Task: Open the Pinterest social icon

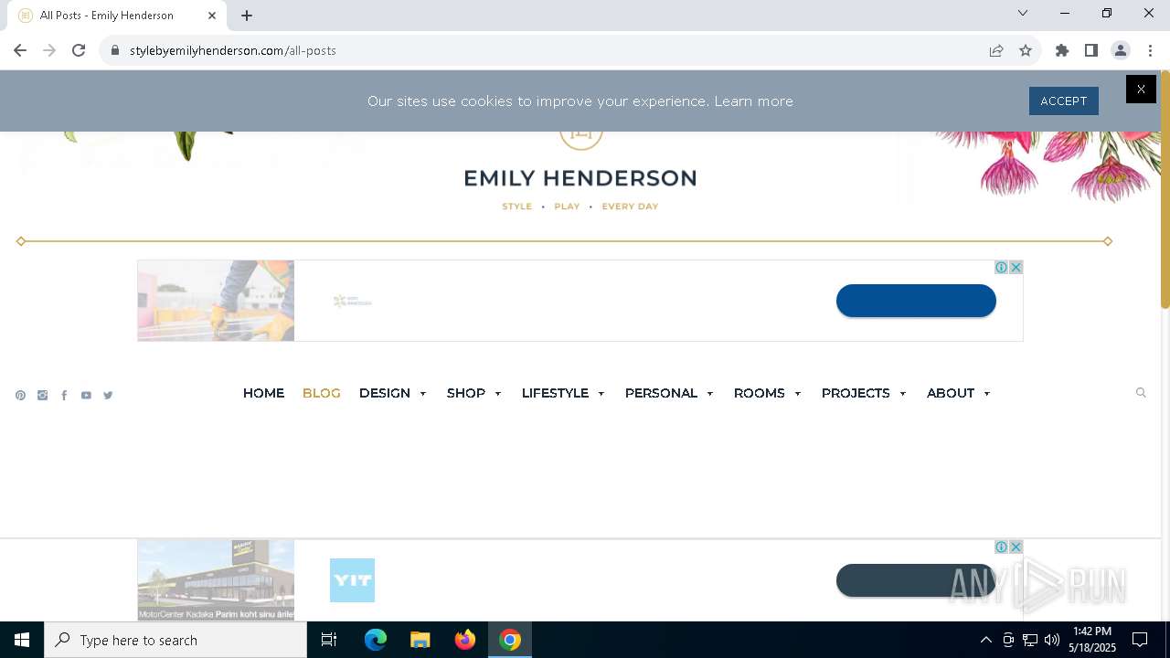Action: click(x=20, y=396)
